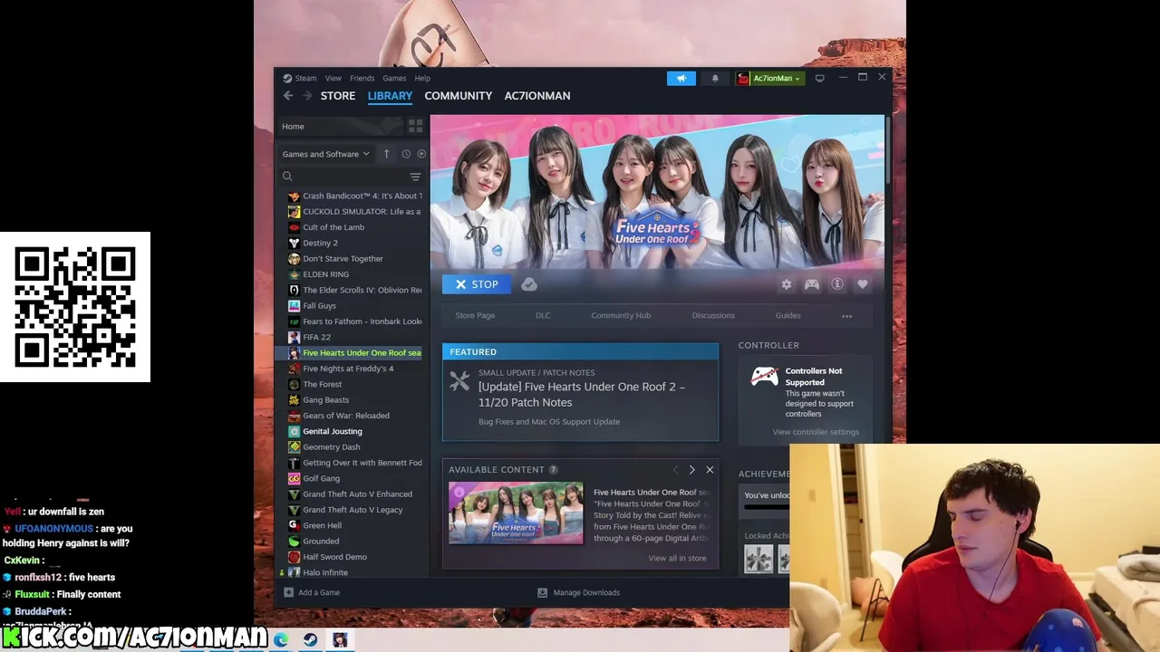Select Genital Jousting in library
This screenshot has width=1160, height=652.
(332, 431)
